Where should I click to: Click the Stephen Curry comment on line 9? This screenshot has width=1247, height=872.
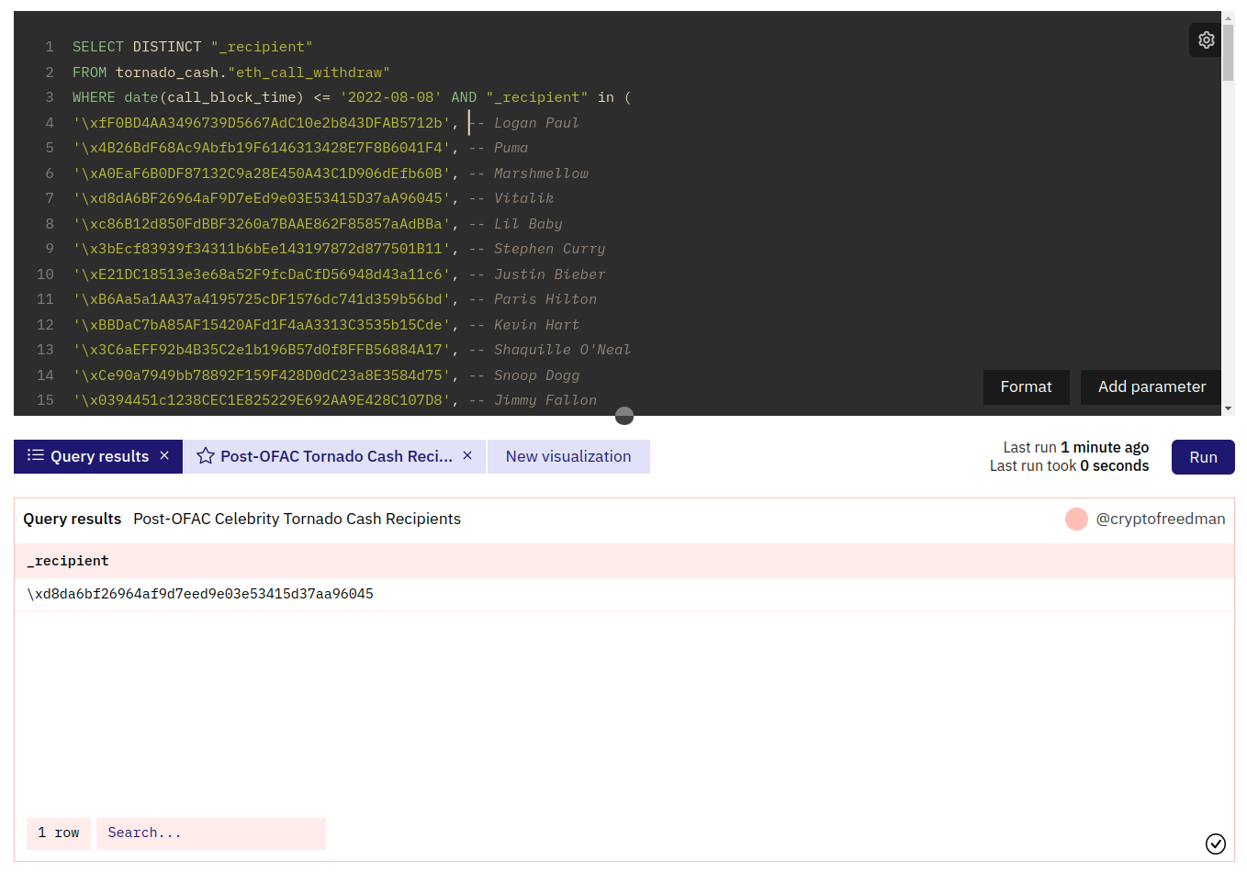click(537, 249)
